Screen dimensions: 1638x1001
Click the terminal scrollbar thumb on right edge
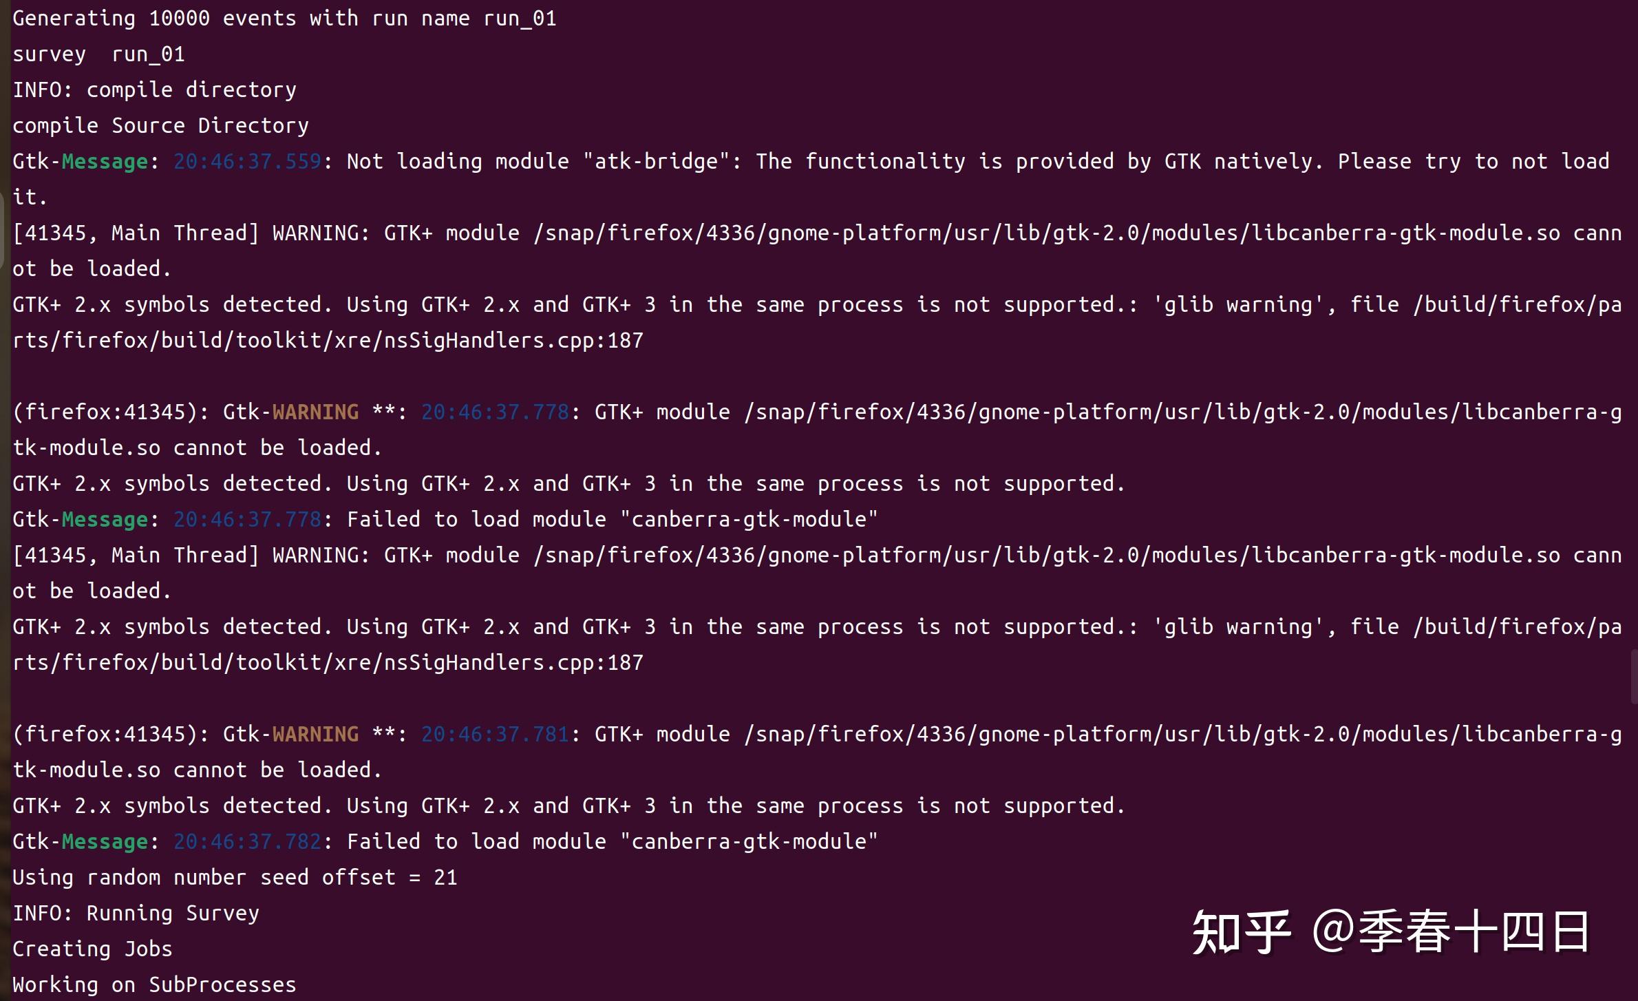pyautogui.click(x=1635, y=676)
